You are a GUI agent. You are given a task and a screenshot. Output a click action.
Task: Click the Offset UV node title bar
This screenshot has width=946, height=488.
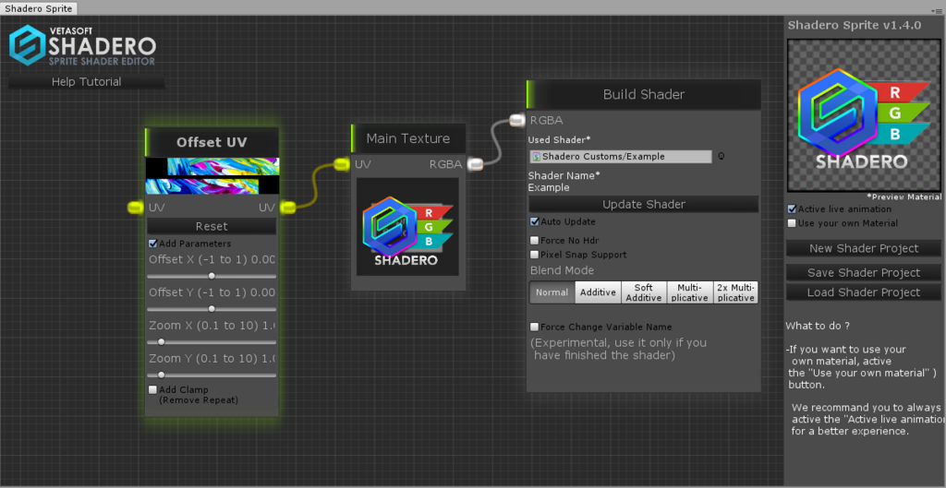[x=212, y=142]
